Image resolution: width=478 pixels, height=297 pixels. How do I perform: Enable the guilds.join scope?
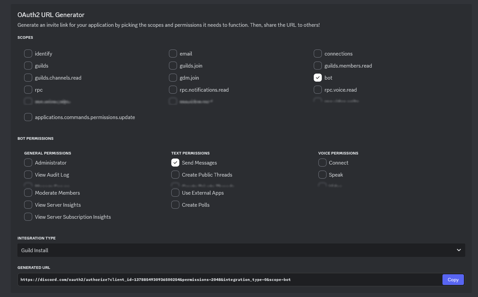click(173, 66)
